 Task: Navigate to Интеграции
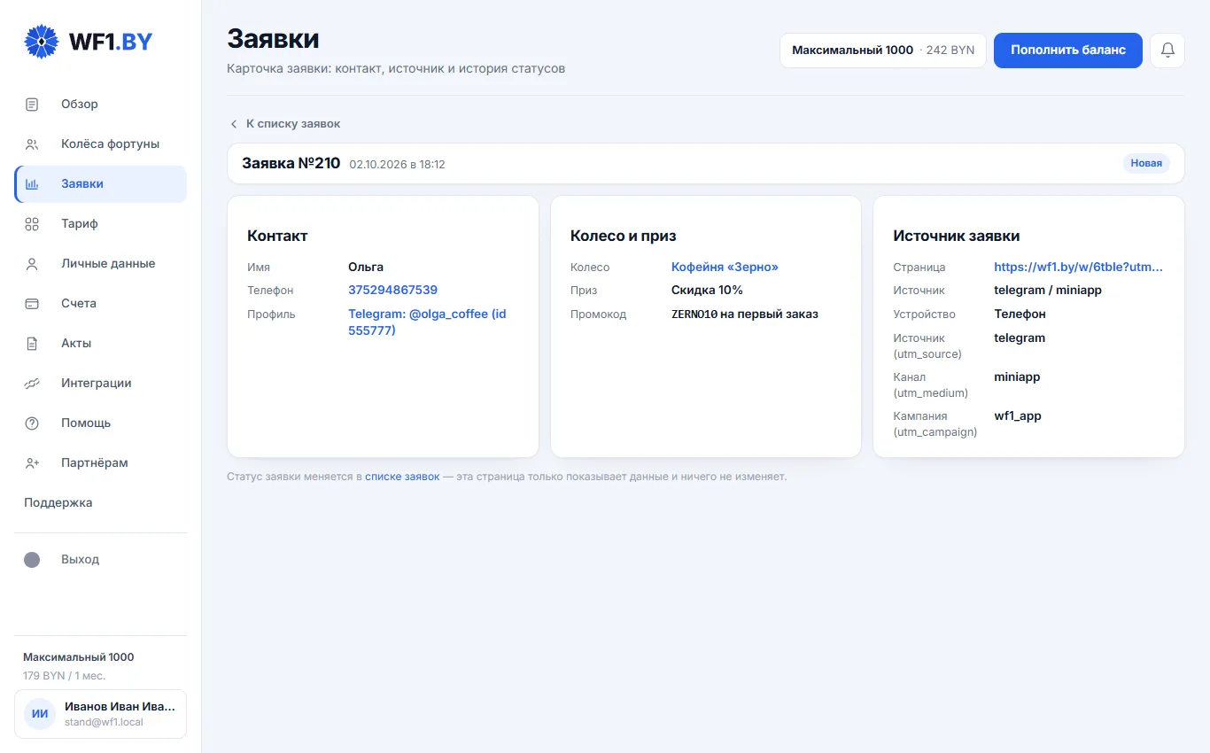point(100,384)
